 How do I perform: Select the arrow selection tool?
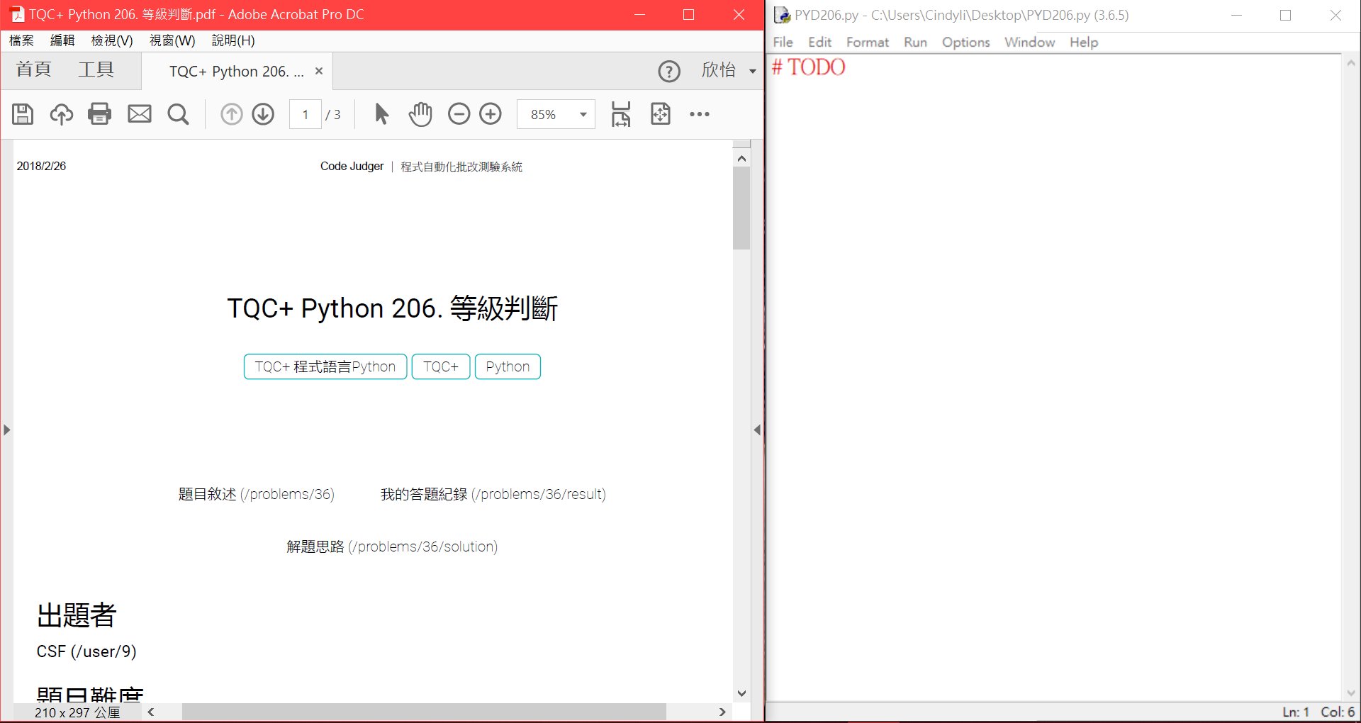point(381,114)
